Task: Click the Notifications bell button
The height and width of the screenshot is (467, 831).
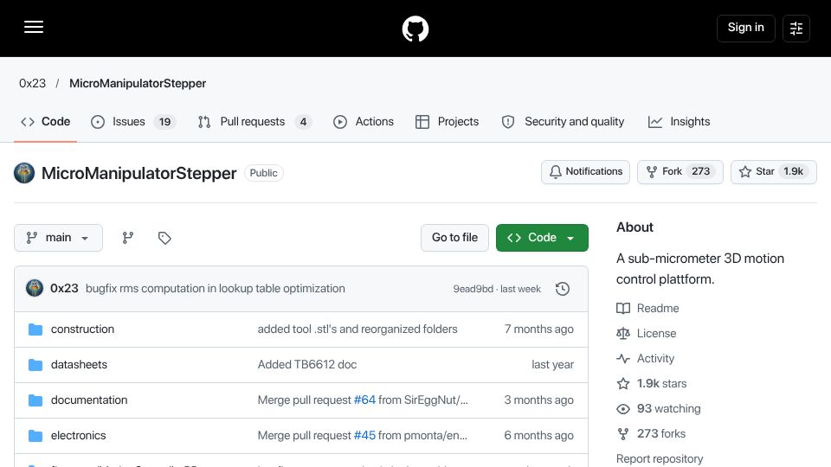Action: click(586, 171)
